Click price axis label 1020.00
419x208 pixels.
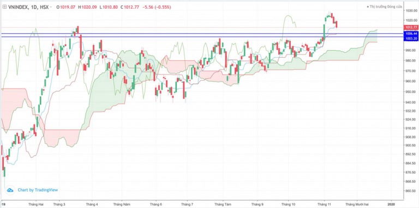coord(411,20)
